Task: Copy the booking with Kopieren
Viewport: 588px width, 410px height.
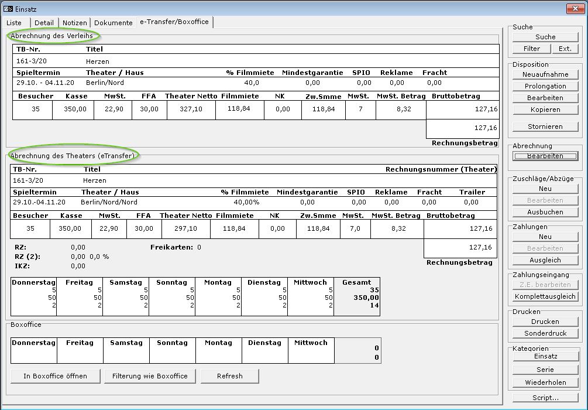Action: pyautogui.click(x=545, y=110)
